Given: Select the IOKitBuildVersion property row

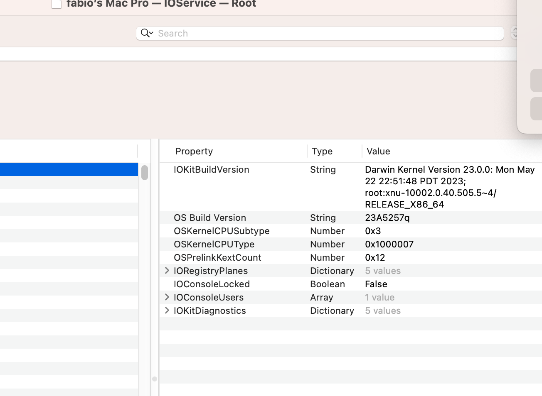Looking at the screenshot, I should (351, 187).
